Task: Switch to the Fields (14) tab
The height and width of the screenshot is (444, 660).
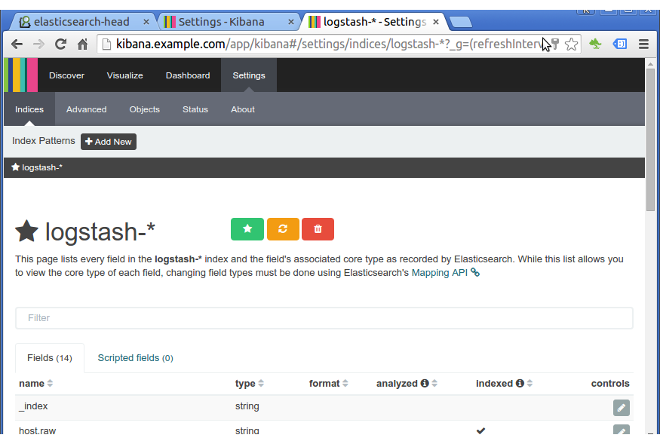Action: (x=50, y=358)
